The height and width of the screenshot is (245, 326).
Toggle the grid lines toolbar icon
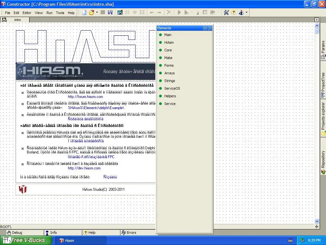pyautogui.click(x=127, y=12)
